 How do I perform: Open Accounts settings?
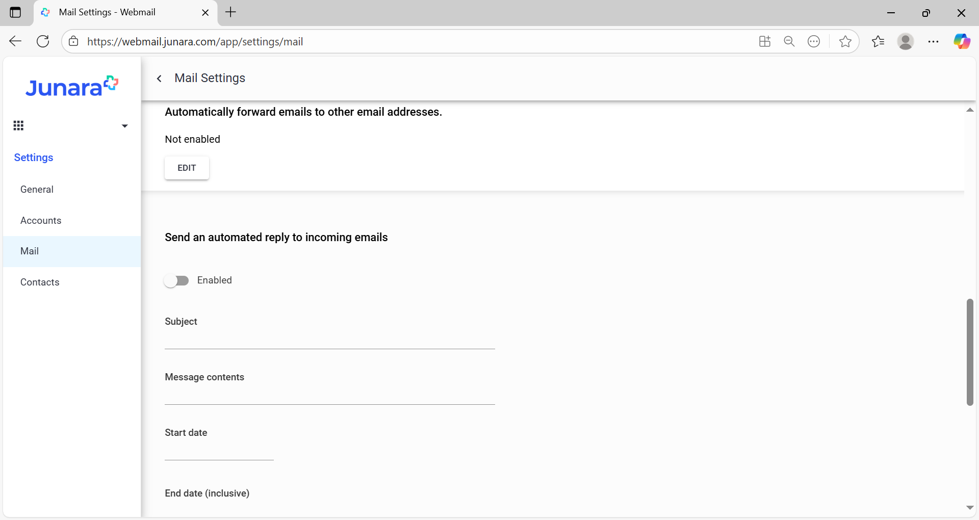tap(72, 220)
